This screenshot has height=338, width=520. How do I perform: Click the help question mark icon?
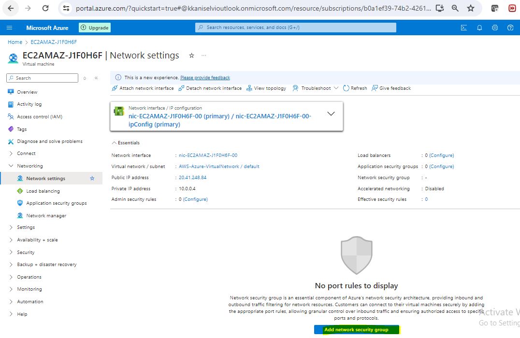click(x=510, y=28)
